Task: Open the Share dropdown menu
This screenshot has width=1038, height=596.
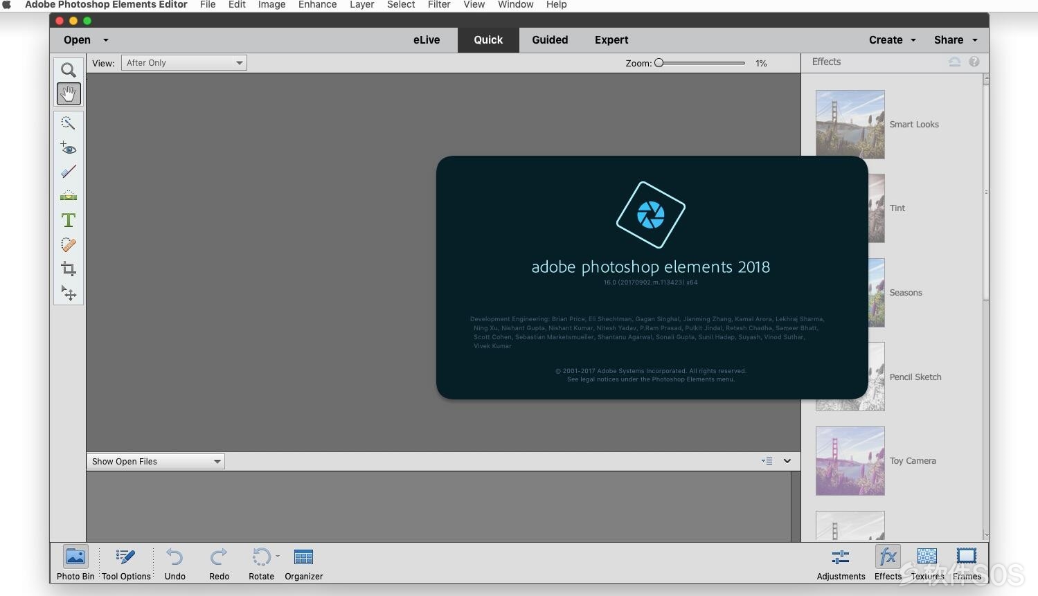Action: pyautogui.click(x=956, y=40)
